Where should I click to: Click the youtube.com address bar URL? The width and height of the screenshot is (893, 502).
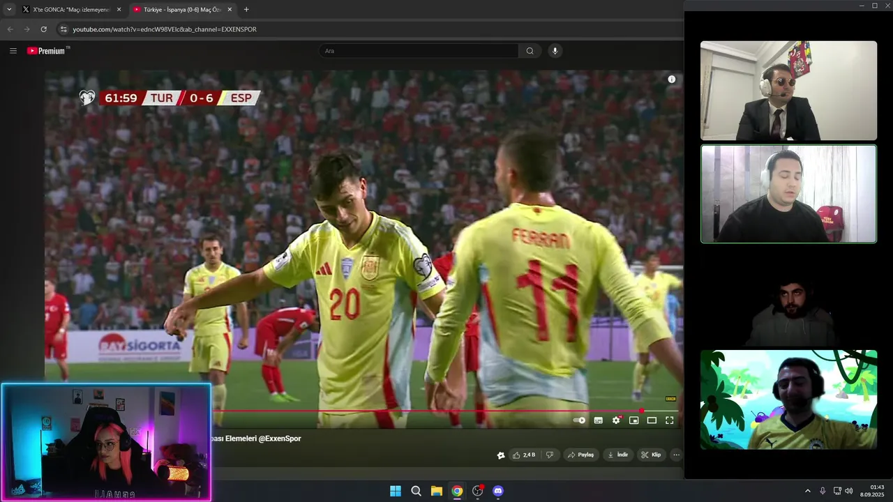(x=165, y=29)
